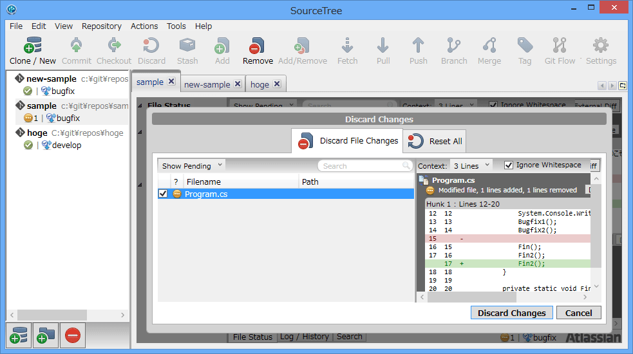Click the add repository folder icon at bottom

click(46, 335)
